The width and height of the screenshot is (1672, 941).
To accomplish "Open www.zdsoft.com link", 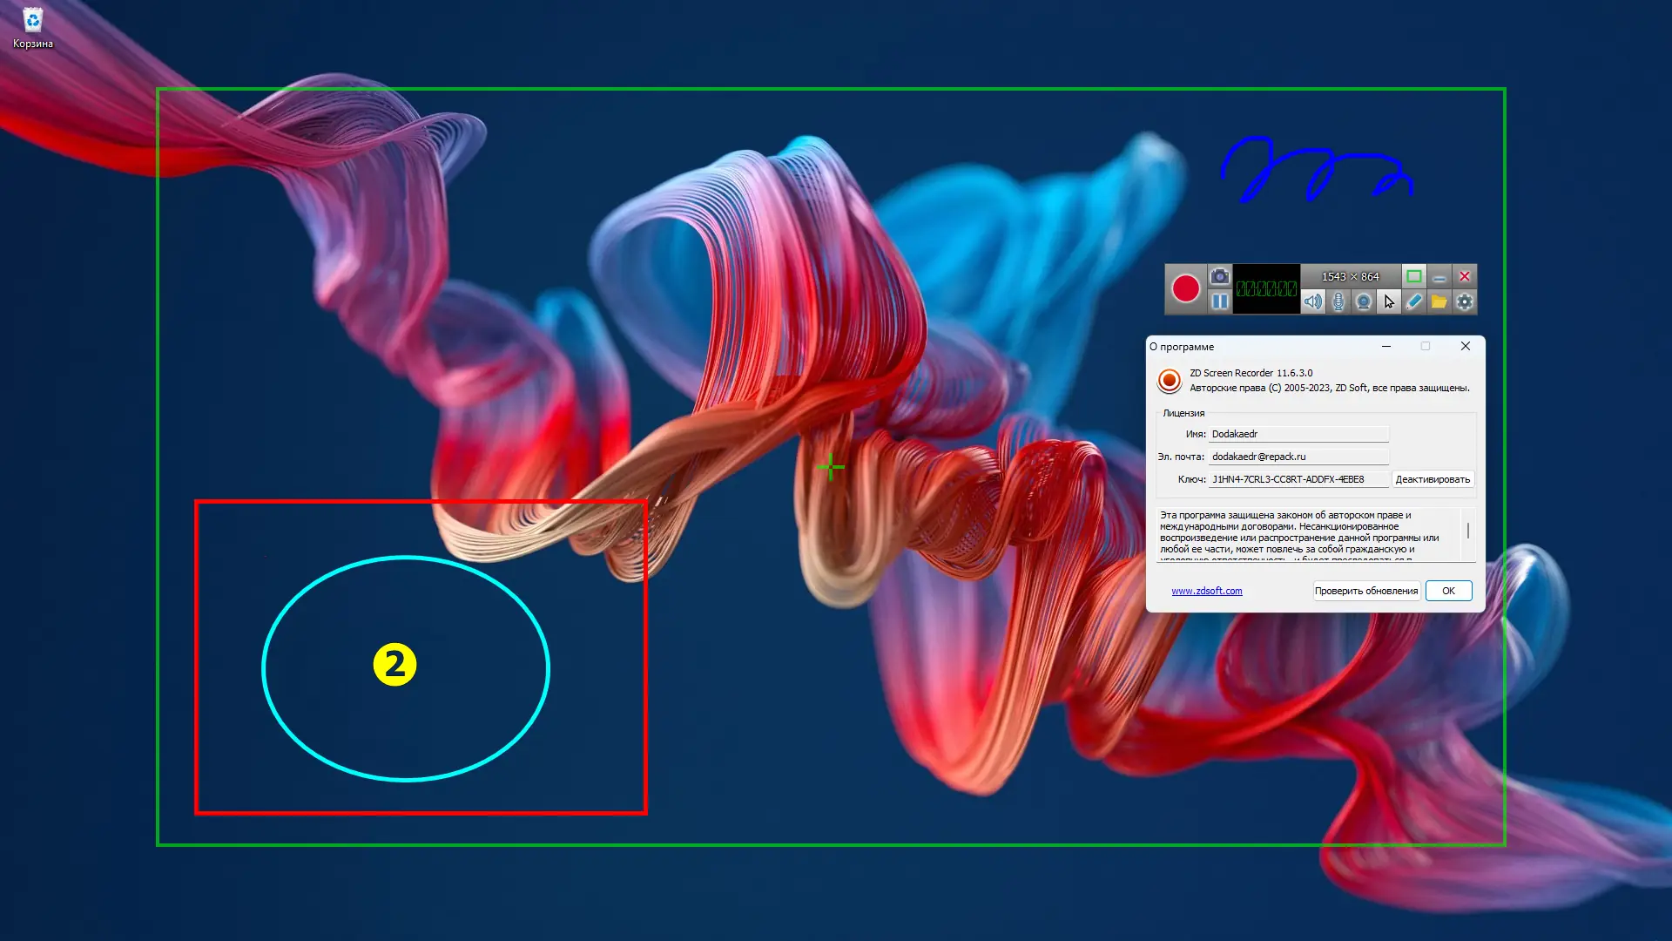I will 1206,591.
